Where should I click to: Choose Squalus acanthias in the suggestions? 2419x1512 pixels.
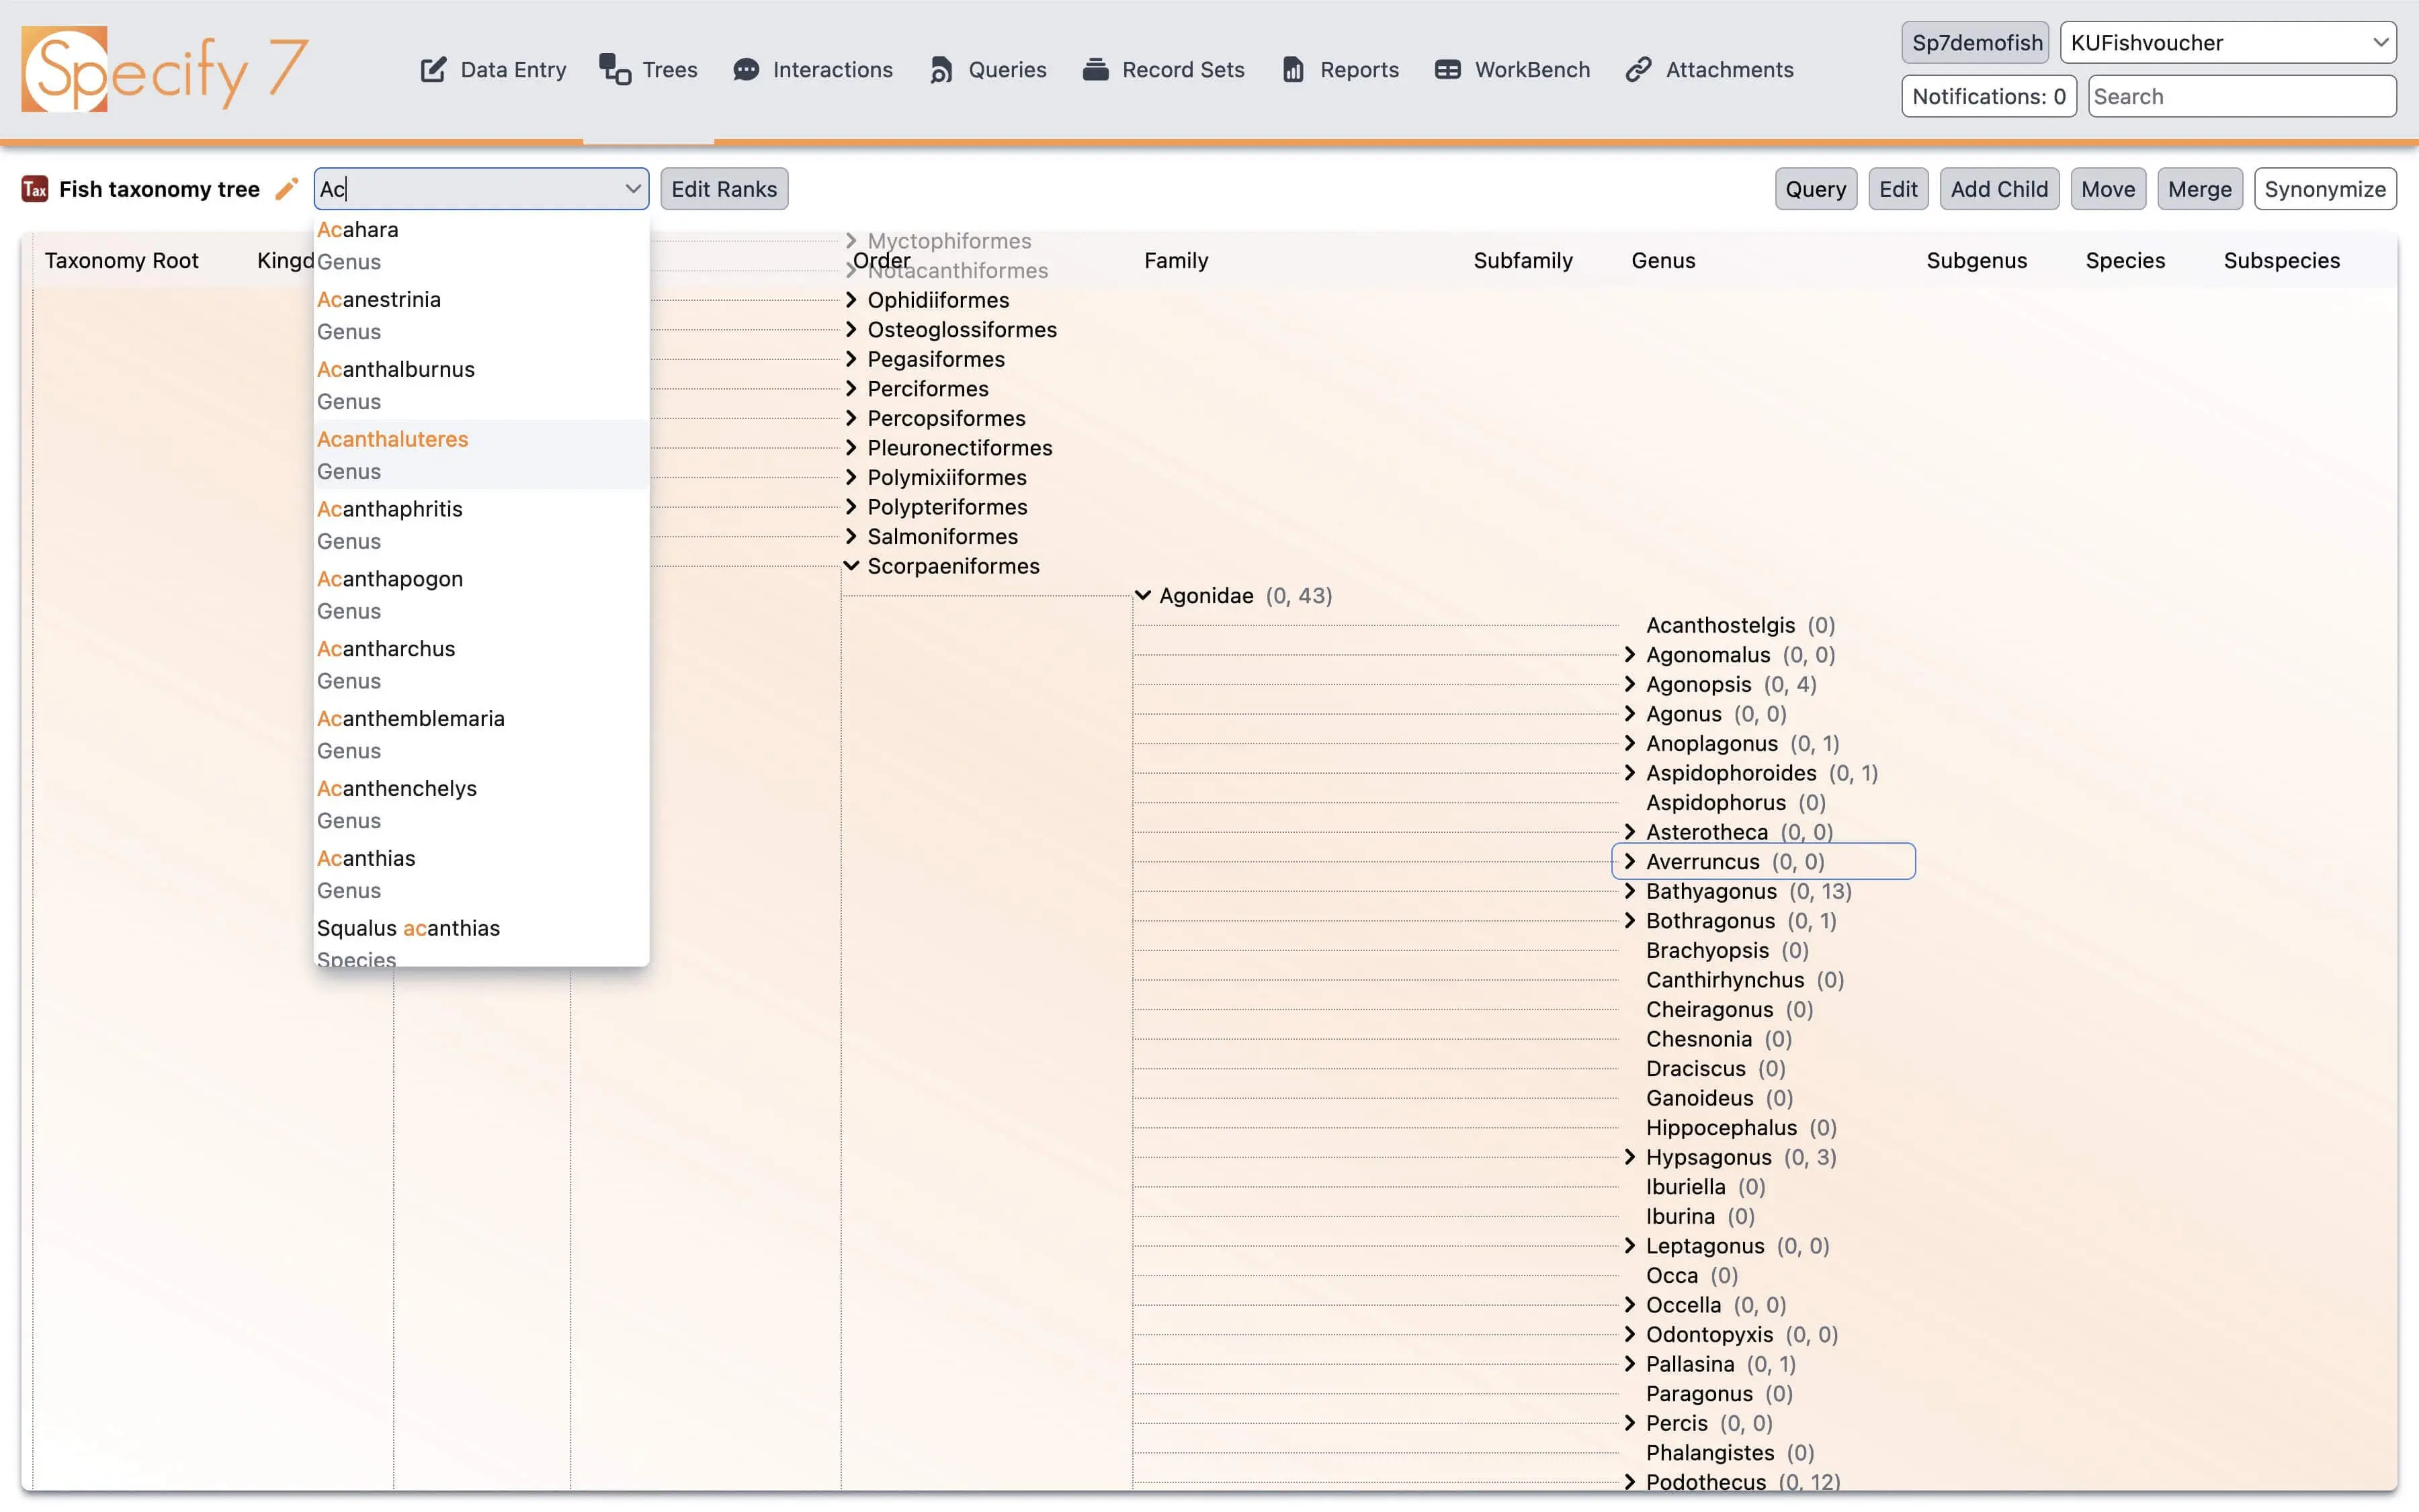(408, 929)
